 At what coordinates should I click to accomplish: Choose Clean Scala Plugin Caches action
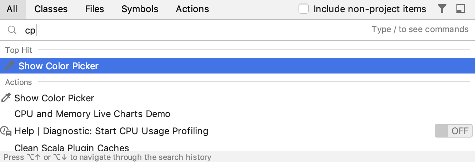[72, 147]
